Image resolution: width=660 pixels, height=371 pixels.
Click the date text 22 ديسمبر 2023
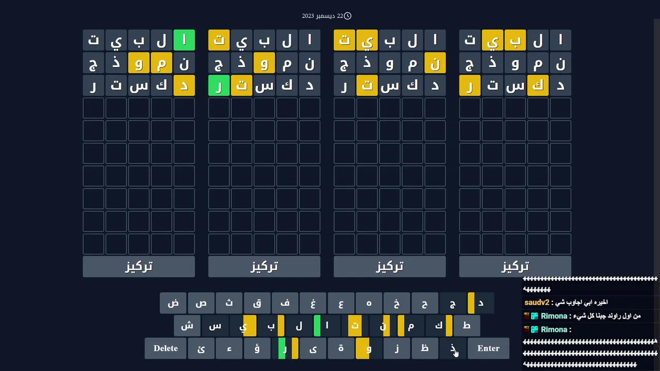point(322,16)
